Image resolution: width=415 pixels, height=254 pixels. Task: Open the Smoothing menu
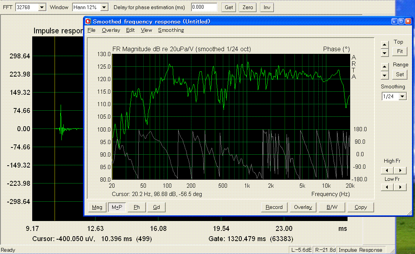171,30
